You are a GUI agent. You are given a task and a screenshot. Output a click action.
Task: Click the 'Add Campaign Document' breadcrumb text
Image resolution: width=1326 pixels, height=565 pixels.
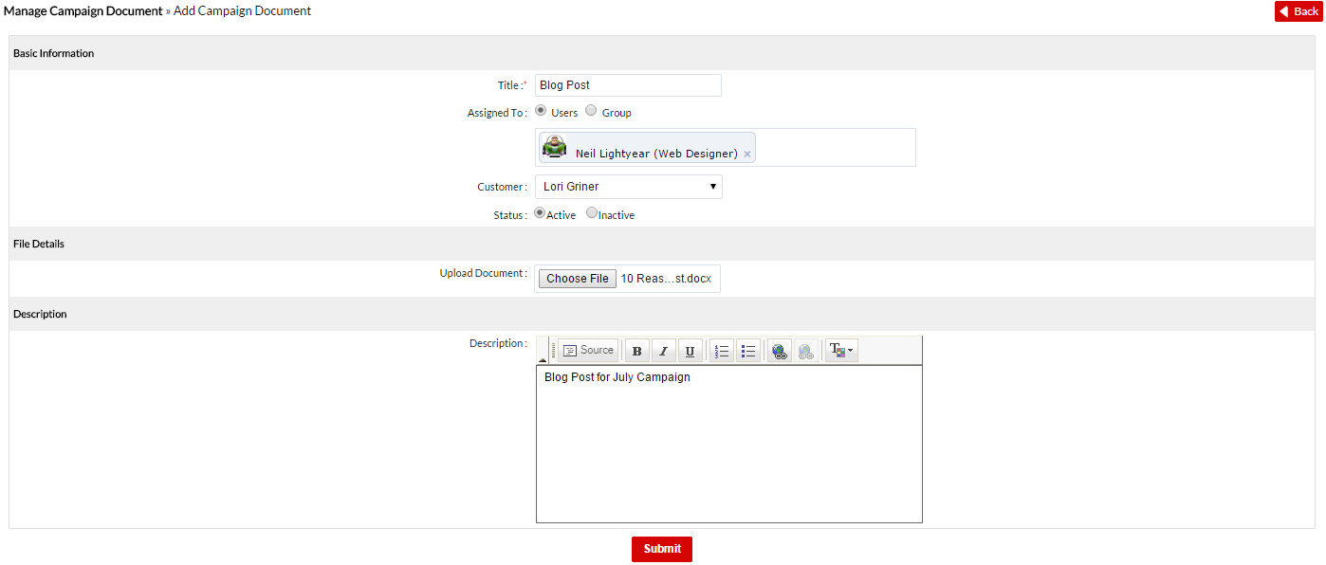click(242, 11)
